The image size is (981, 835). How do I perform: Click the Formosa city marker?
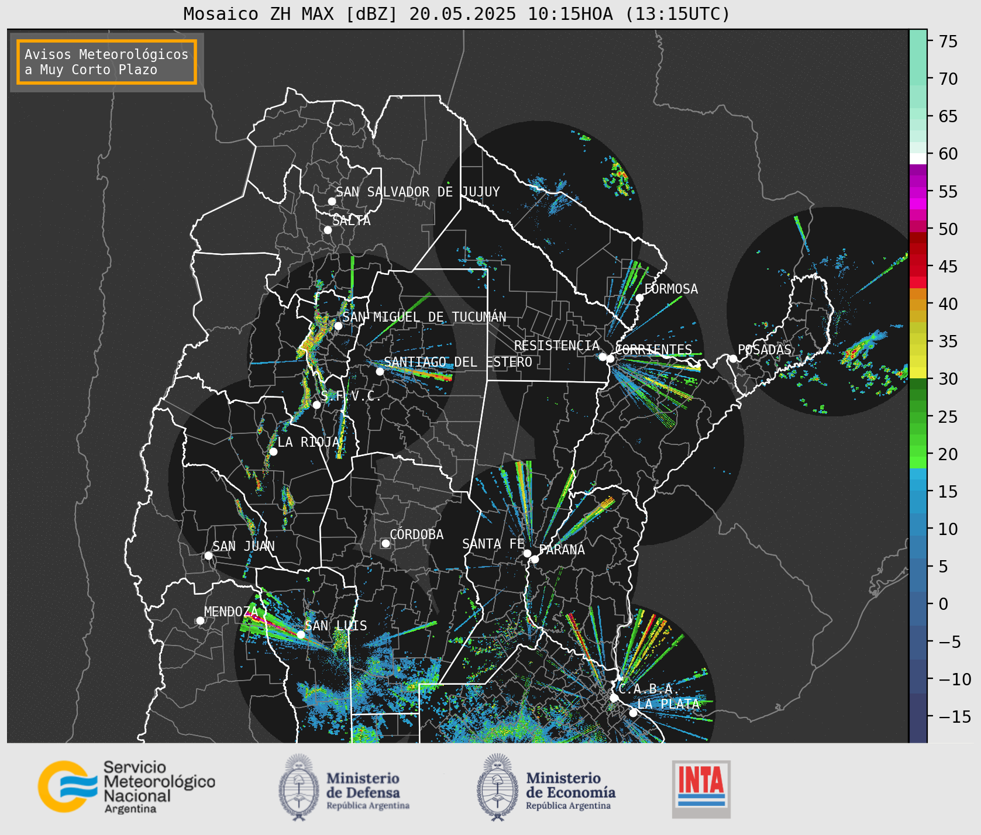[639, 298]
